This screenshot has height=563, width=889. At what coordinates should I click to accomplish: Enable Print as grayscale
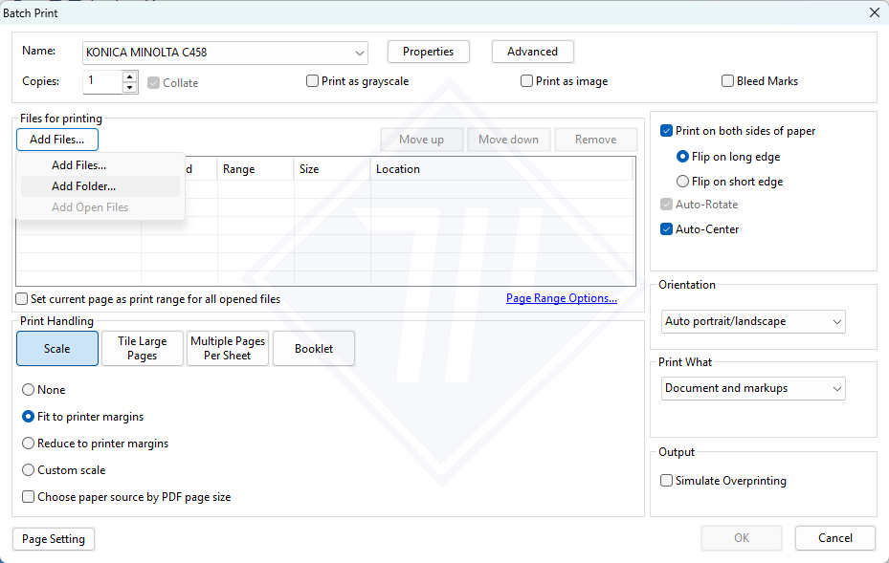313,81
